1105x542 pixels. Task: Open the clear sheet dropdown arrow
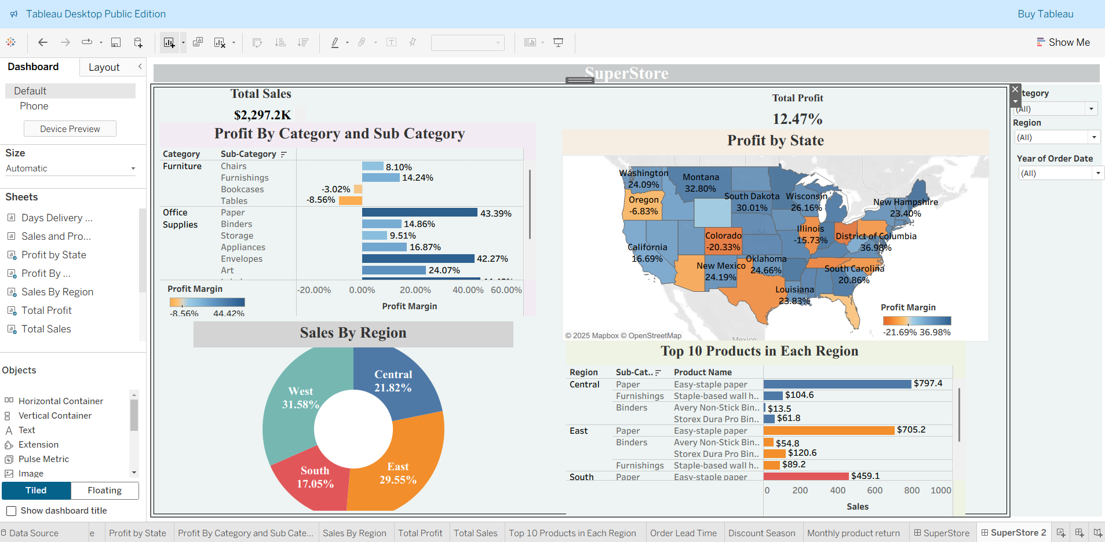234,42
